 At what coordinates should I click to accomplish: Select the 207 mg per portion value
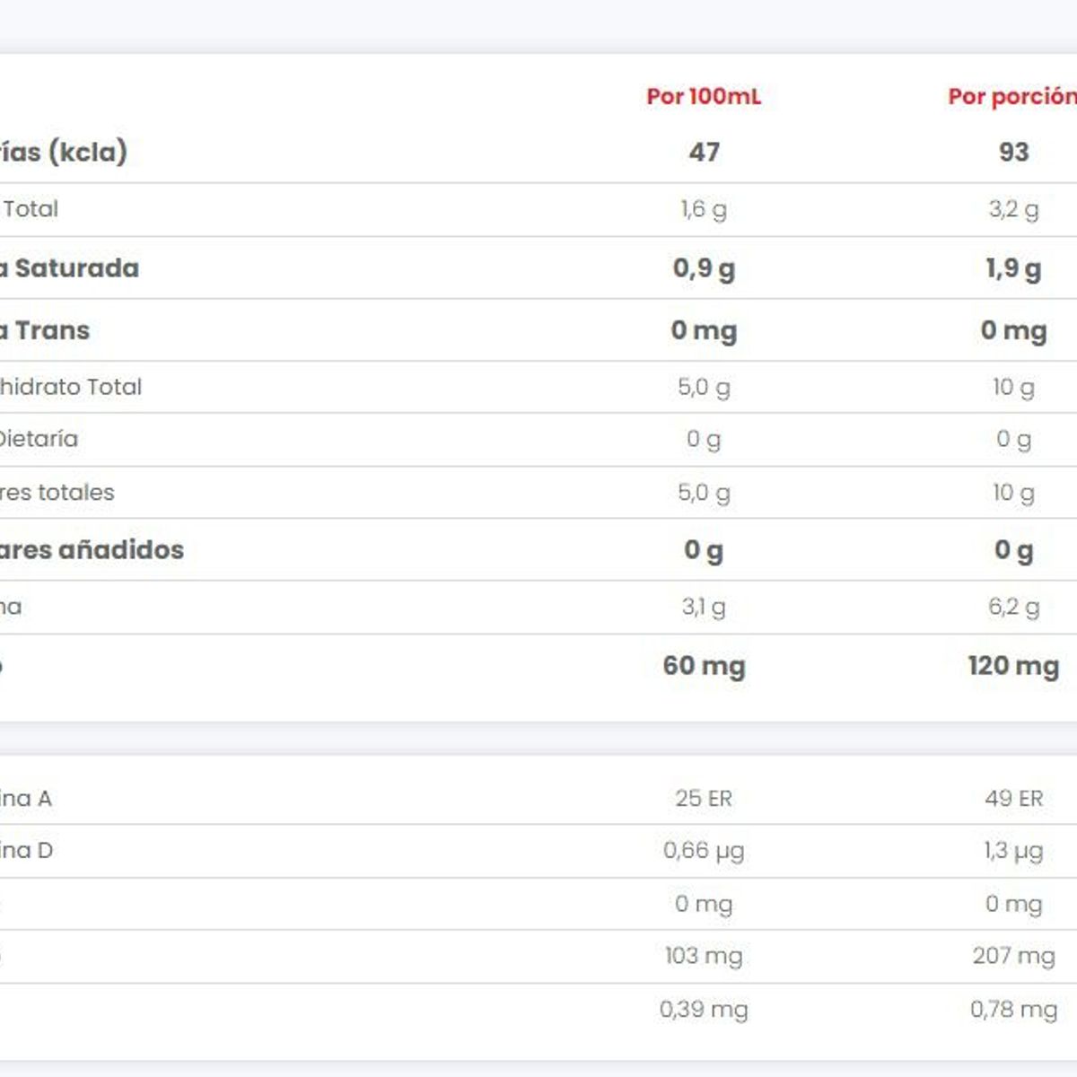[1013, 956]
